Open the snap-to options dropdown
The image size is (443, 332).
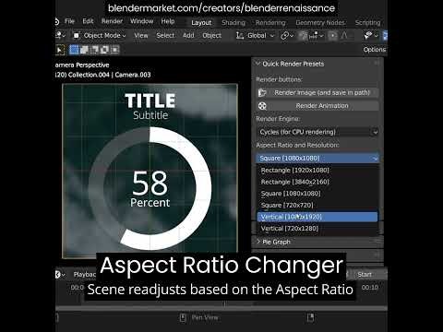point(317,36)
